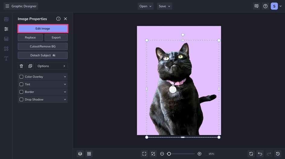Open the Save dropdown menu
Viewport: 285px width, 159px height.
165,6
